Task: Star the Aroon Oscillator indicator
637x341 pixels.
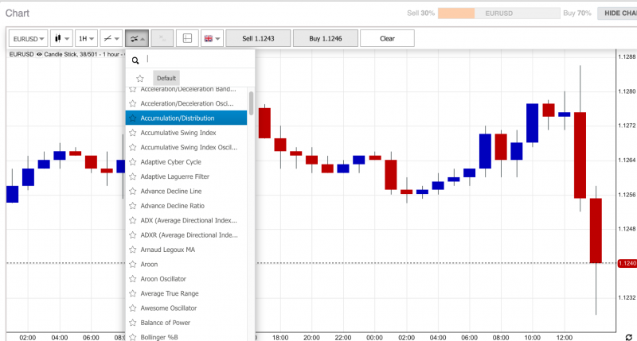Action: point(132,278)
